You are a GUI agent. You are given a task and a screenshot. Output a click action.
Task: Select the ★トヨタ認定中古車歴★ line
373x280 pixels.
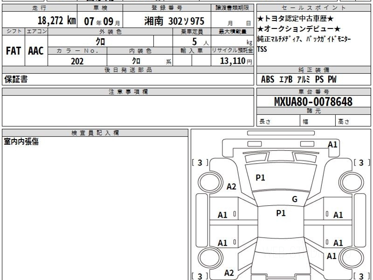click(x=296, y=19)
